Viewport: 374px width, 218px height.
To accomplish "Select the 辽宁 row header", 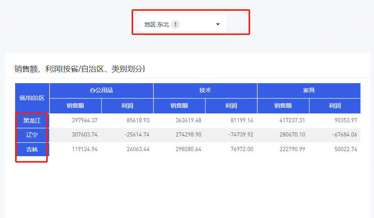I will 32,135.
